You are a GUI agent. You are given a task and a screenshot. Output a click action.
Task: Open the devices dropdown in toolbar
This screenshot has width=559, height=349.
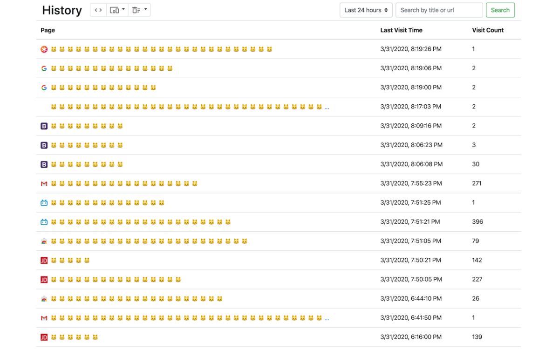click(117, 10)
